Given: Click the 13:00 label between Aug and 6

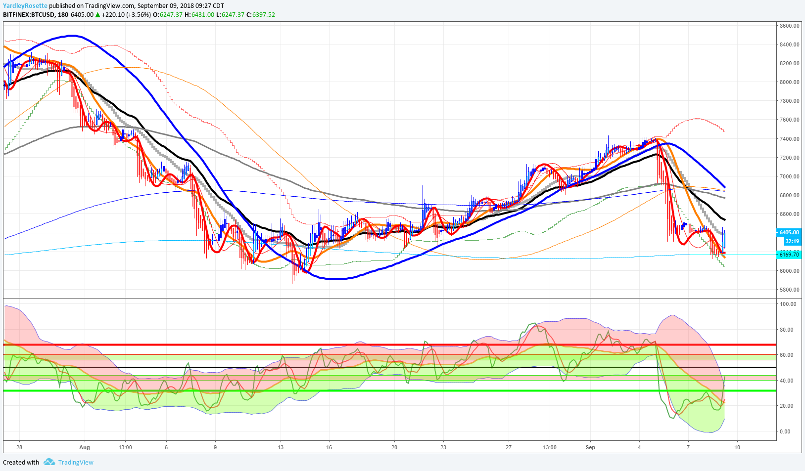Looking at the screenshot, I should pos(125,447).
